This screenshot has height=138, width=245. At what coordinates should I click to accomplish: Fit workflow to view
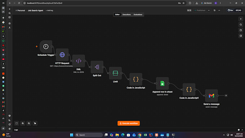[x=17, y=123]
